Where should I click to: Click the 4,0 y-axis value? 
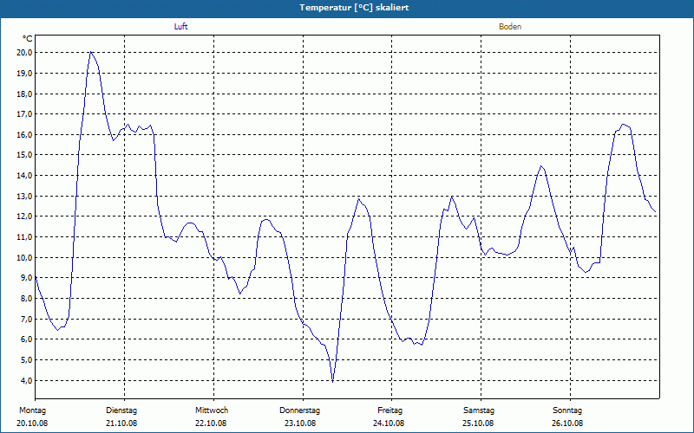[27, 380]
